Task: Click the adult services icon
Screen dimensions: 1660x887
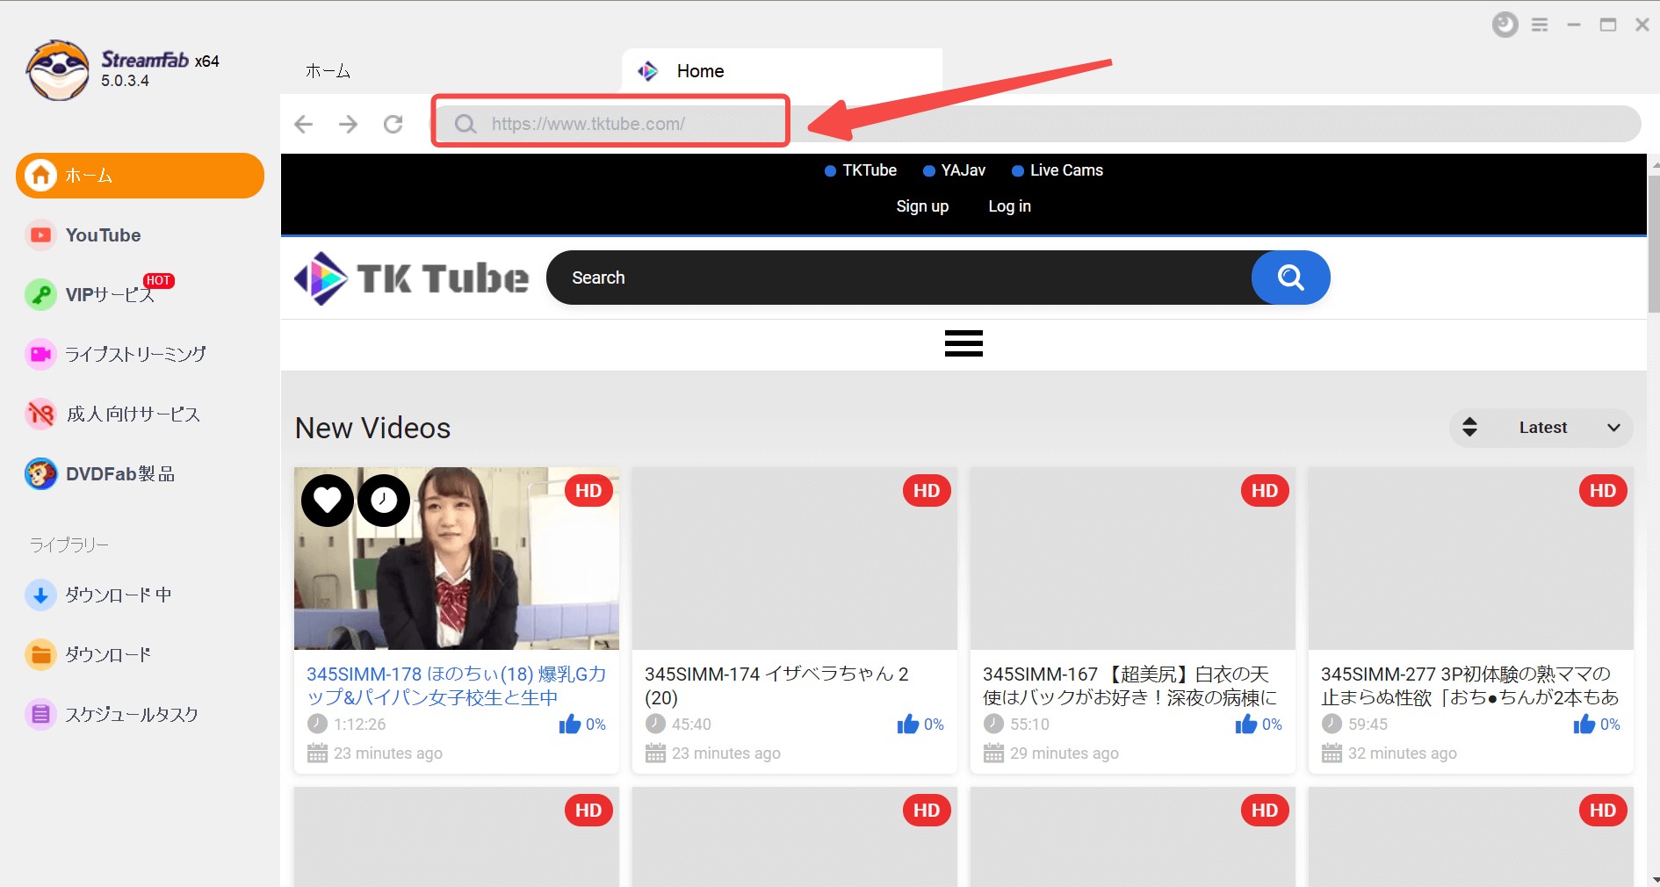Action: tap(40, 414)
